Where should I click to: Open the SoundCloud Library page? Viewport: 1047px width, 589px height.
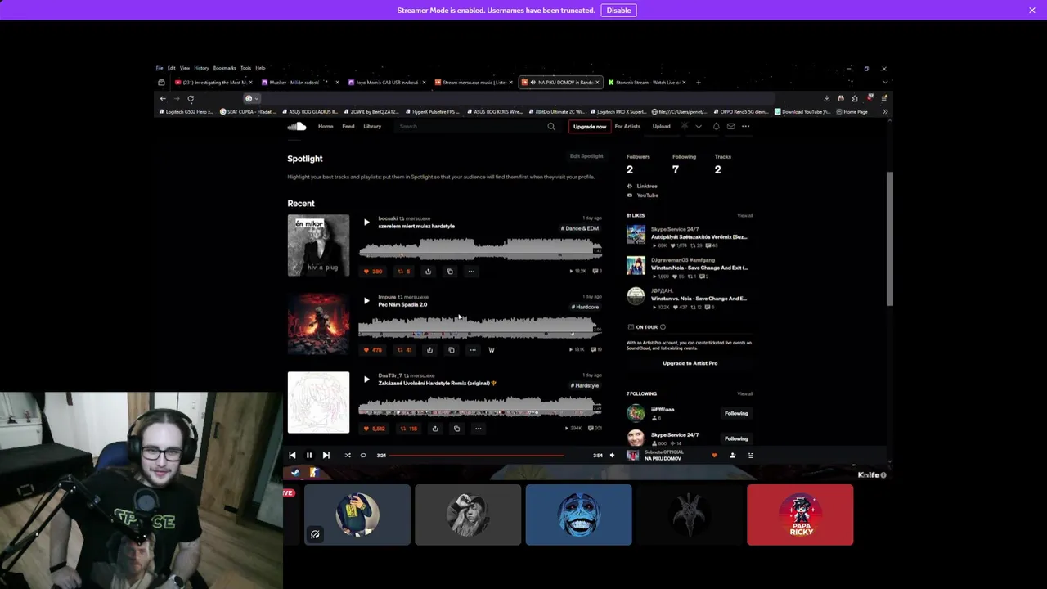click(372, 127)
